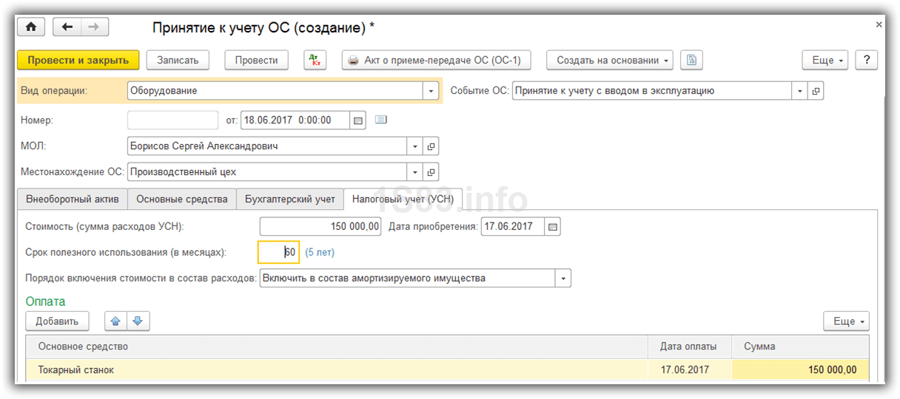Open Создать на основании menu
Screen dimensions: 900x399
(610, 61)
